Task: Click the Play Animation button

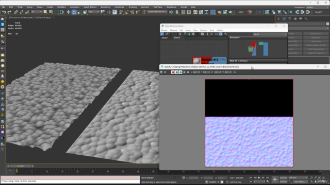Action: pos(259,178)
